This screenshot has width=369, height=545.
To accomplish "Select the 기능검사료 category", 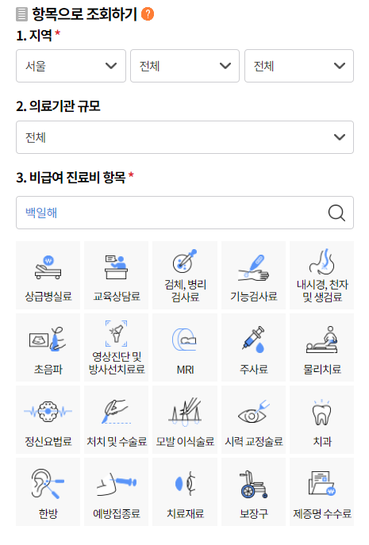I will click(x=253, y=275).
